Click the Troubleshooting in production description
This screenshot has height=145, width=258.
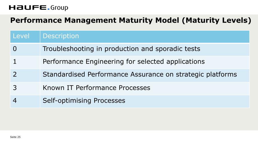[x=121, y=49]
